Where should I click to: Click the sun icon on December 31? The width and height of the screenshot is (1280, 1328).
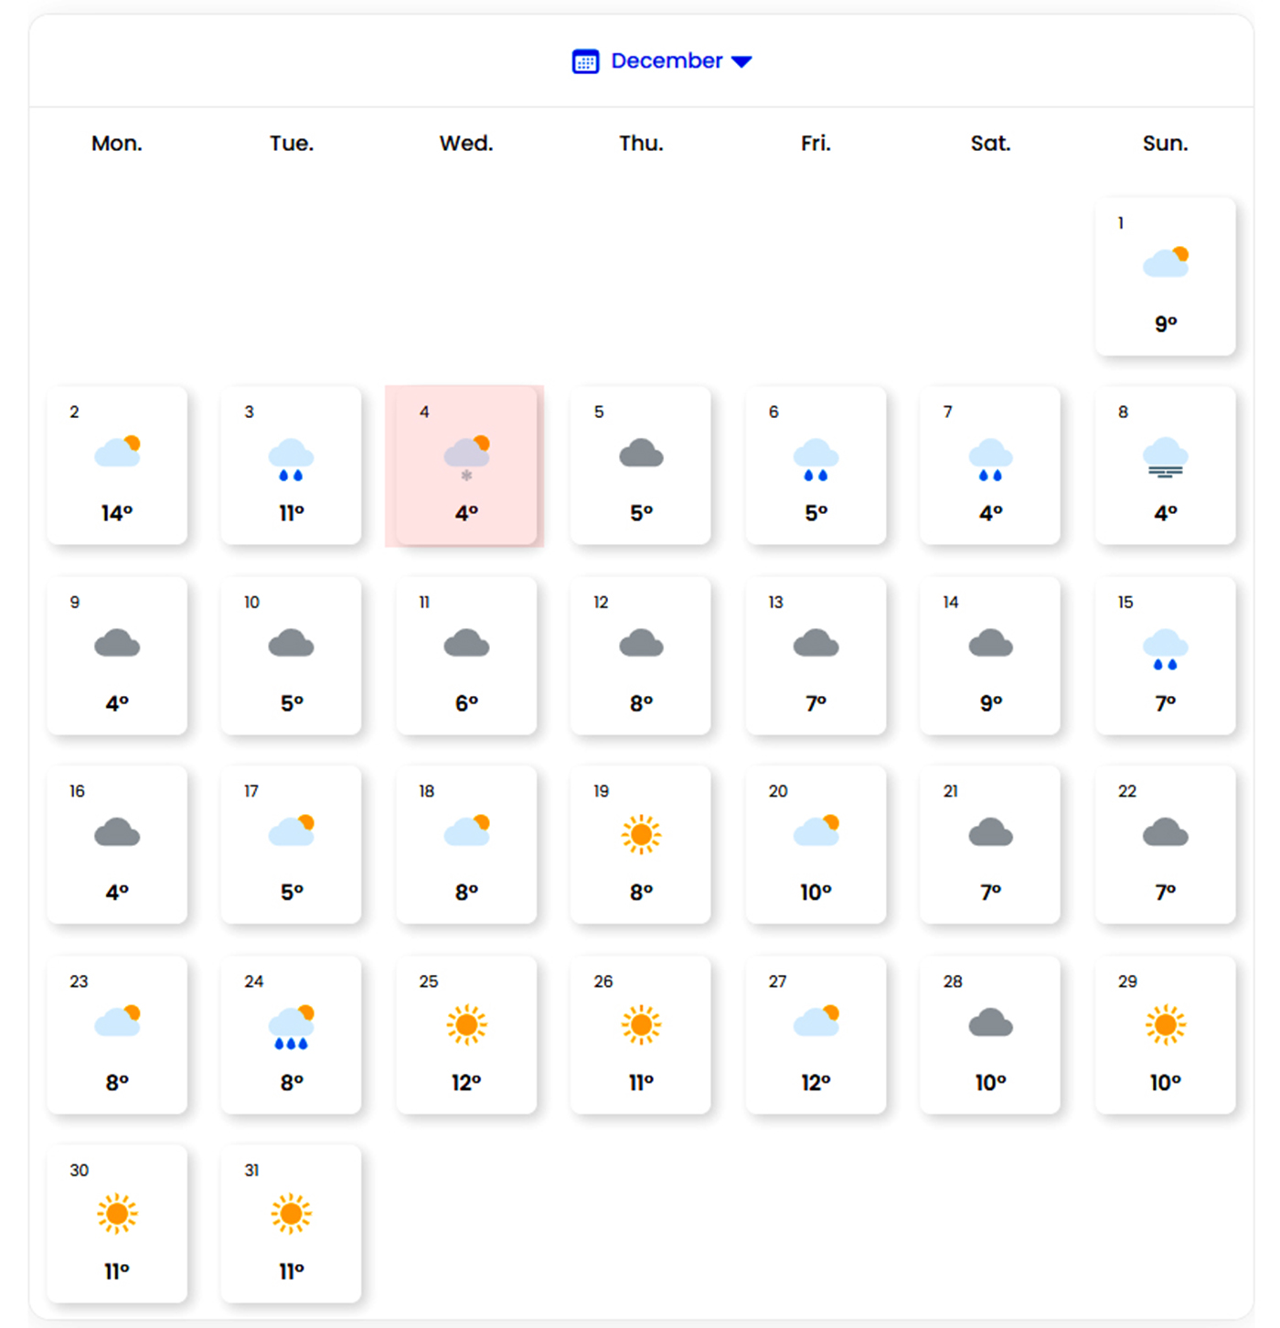pos(292,1214)
